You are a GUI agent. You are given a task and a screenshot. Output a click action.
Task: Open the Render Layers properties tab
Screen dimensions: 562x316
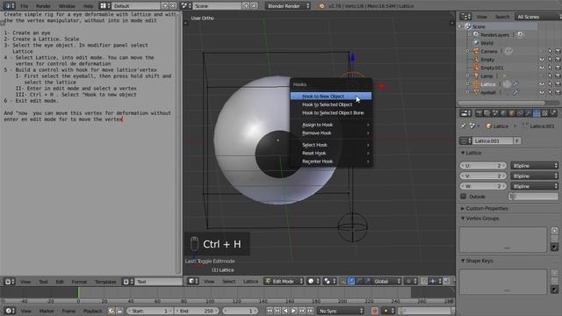(486, 113)
